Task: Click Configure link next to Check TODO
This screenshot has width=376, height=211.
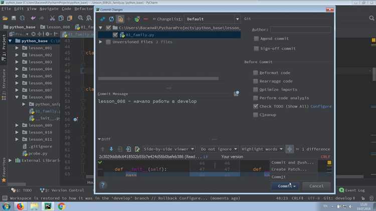Action: pyautogui.click(x=321, y=106)
